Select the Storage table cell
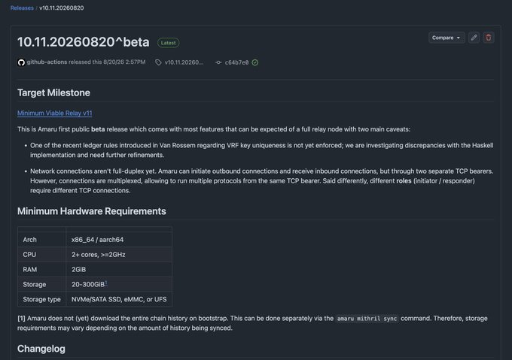This screenshot has width=512, height=360. tap(42, 284)
